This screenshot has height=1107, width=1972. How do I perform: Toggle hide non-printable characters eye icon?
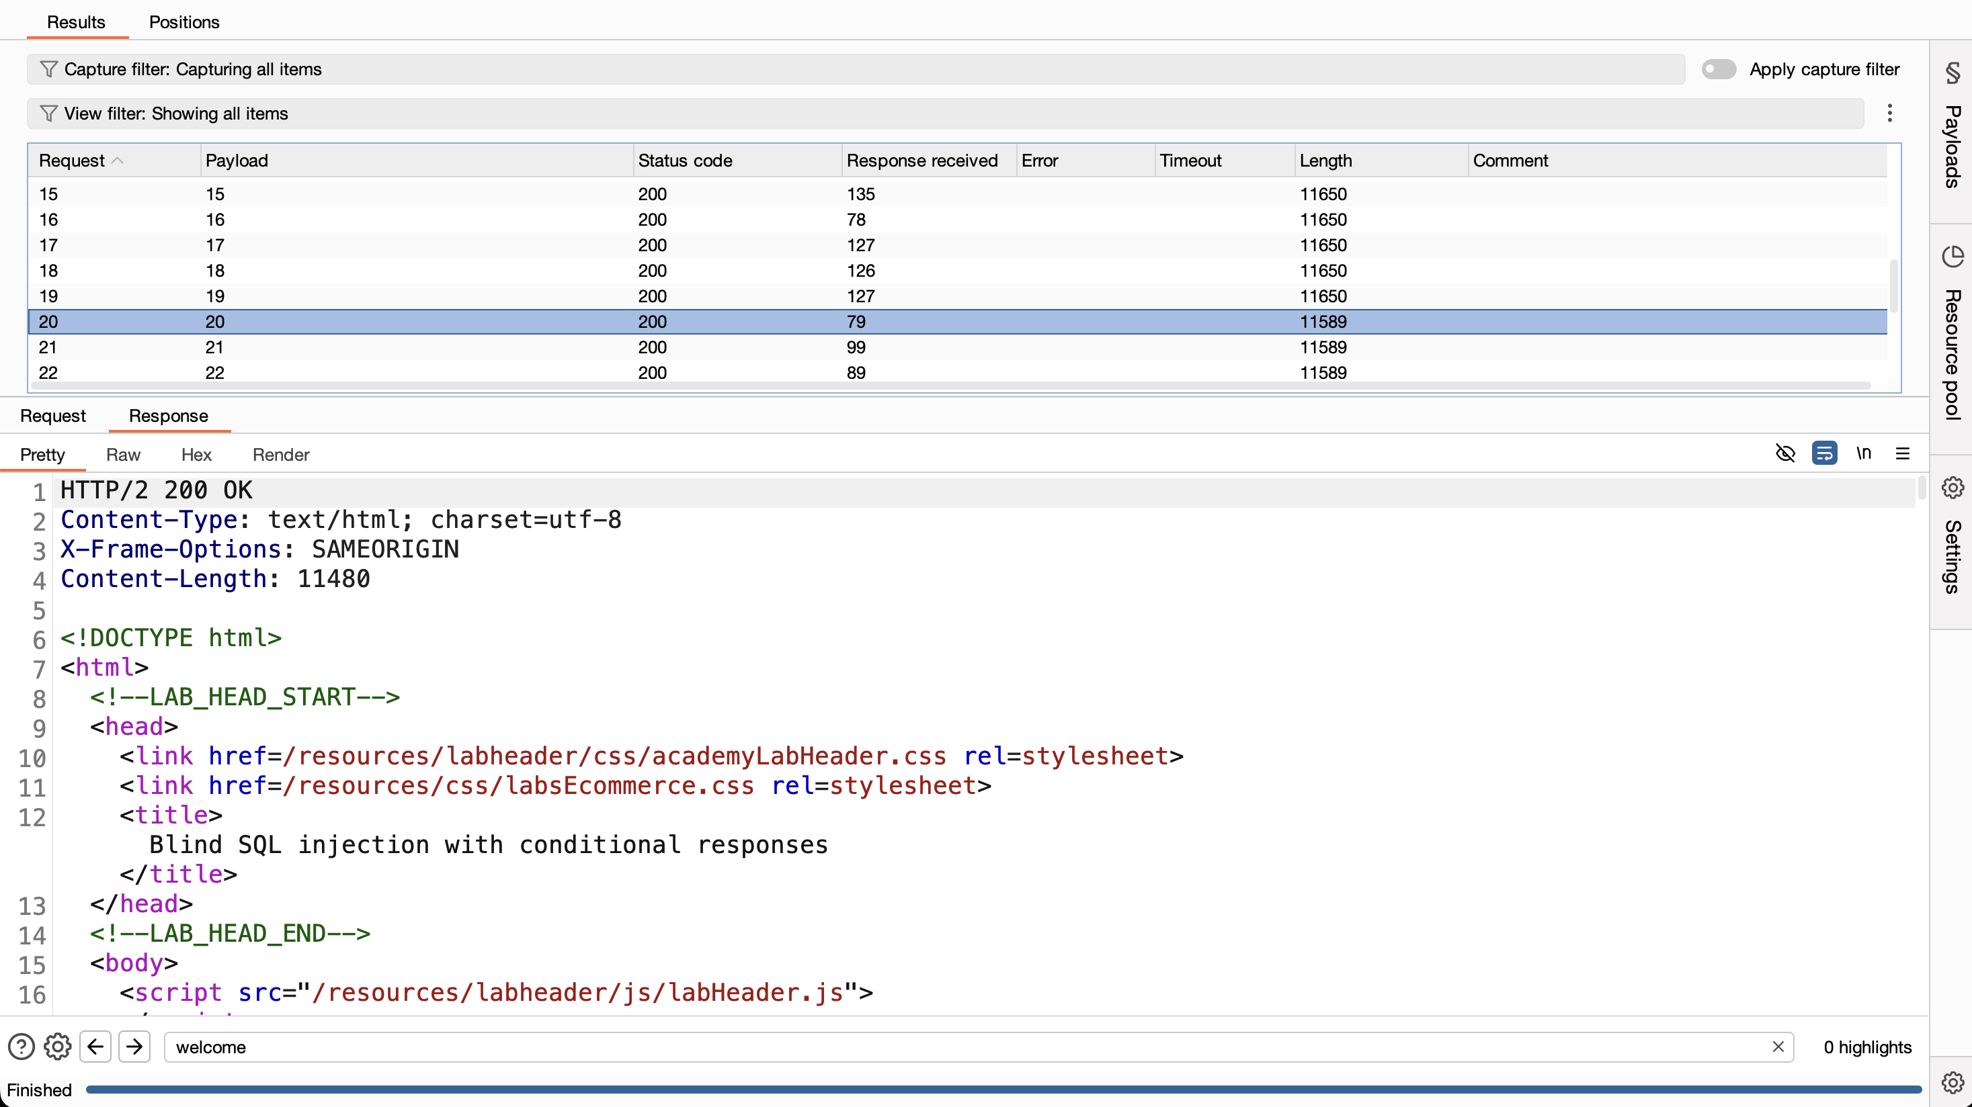[1785, 453]
